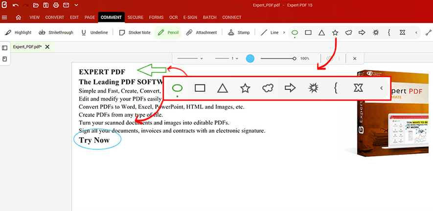Go to the Home screen icon
The height and width of the screenshot is (211, 433).
click(x=19, y=18)
